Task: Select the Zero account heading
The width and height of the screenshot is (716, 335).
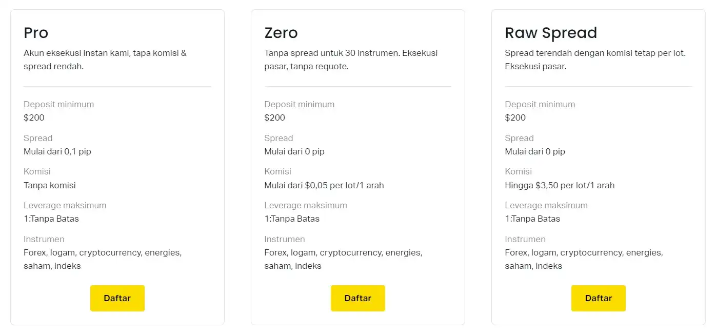Action: tap(281, 33)
